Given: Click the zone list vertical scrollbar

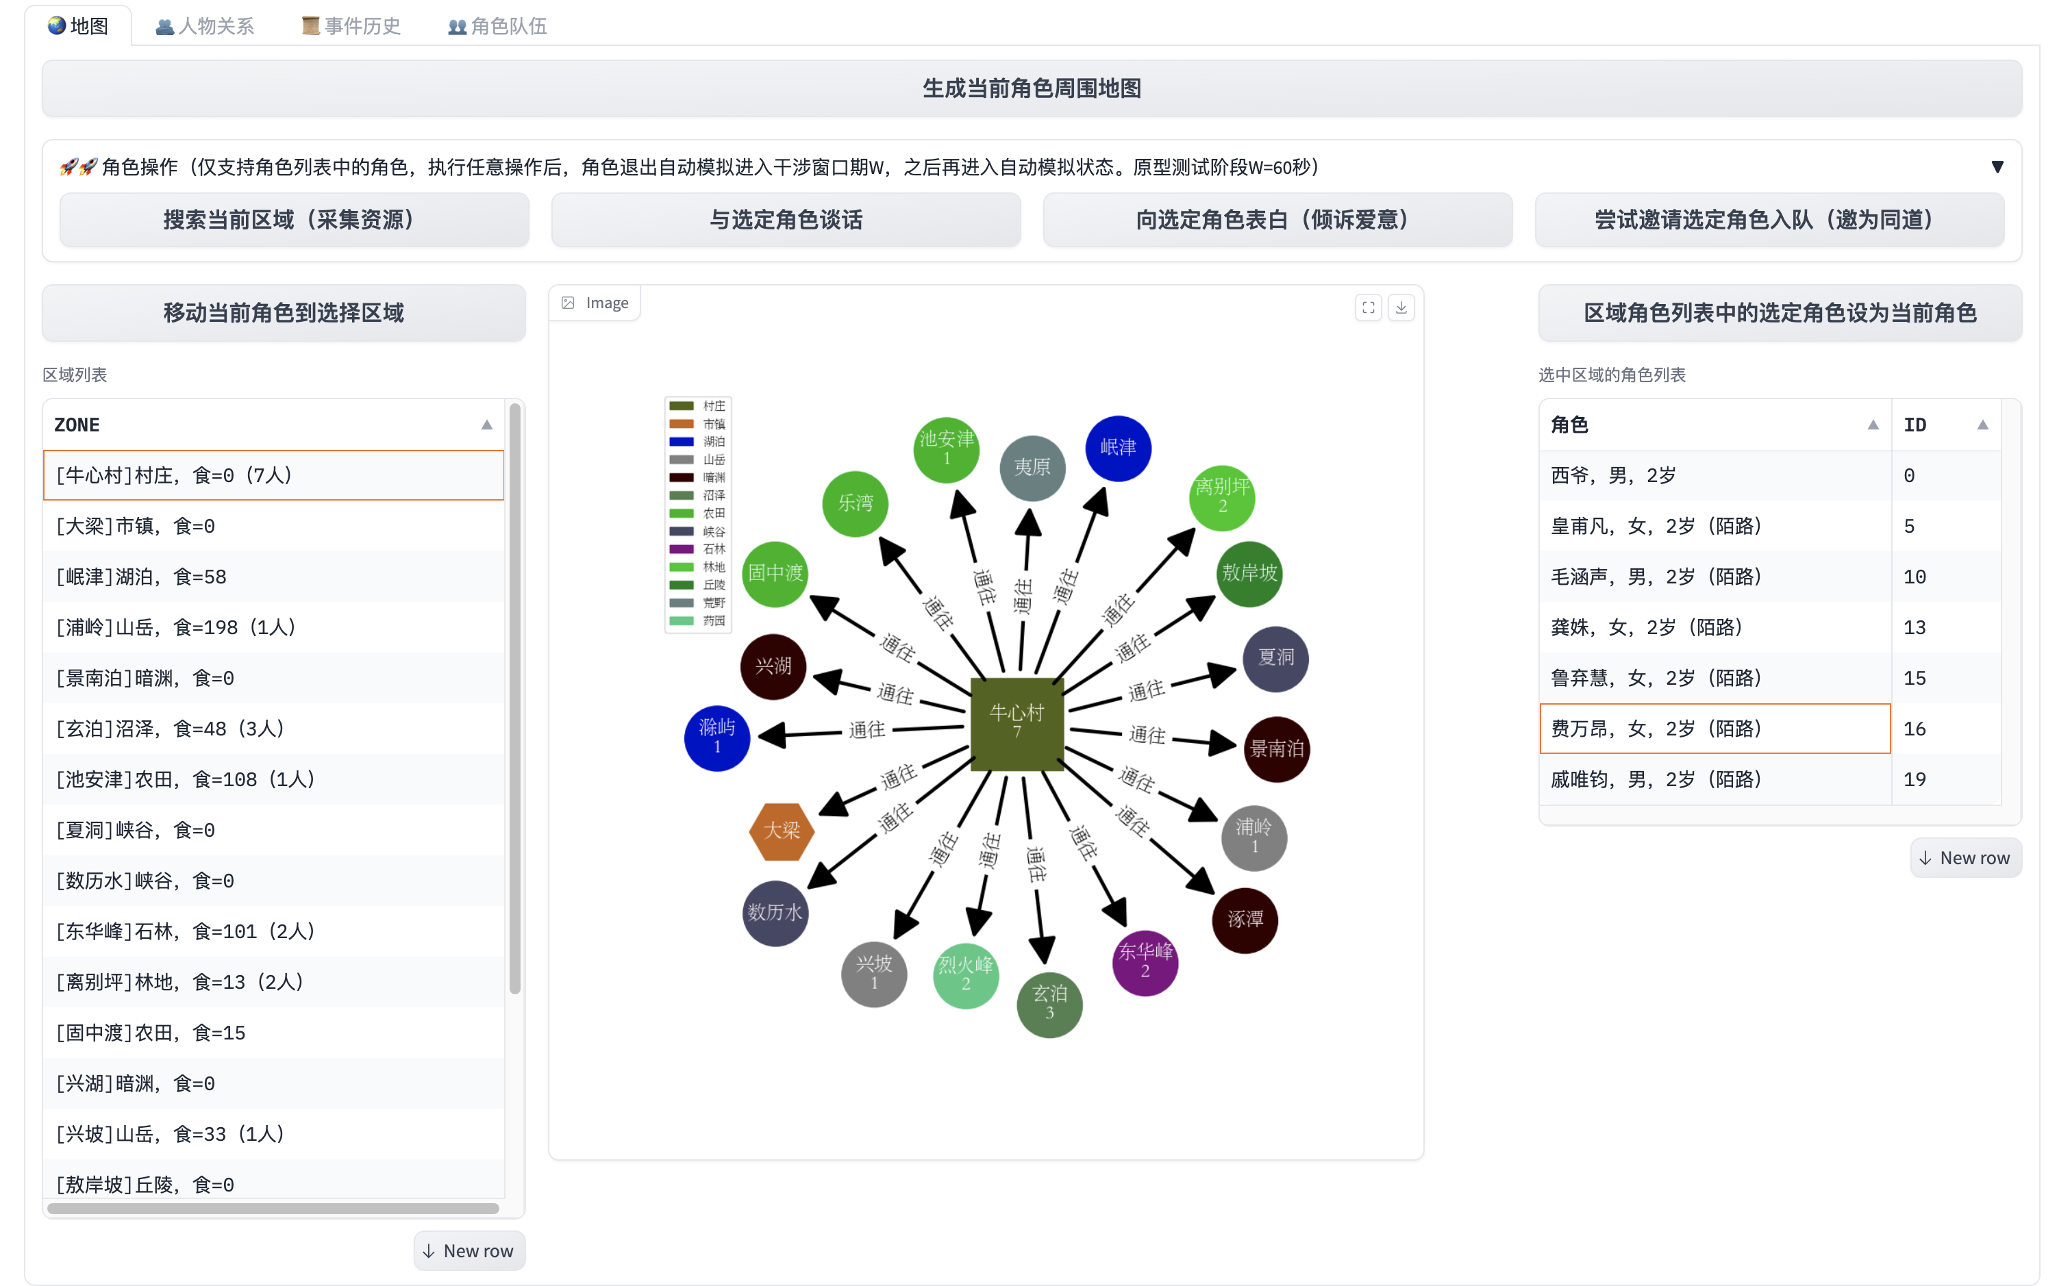Looking at the screenshot, I should pos(514,697).
